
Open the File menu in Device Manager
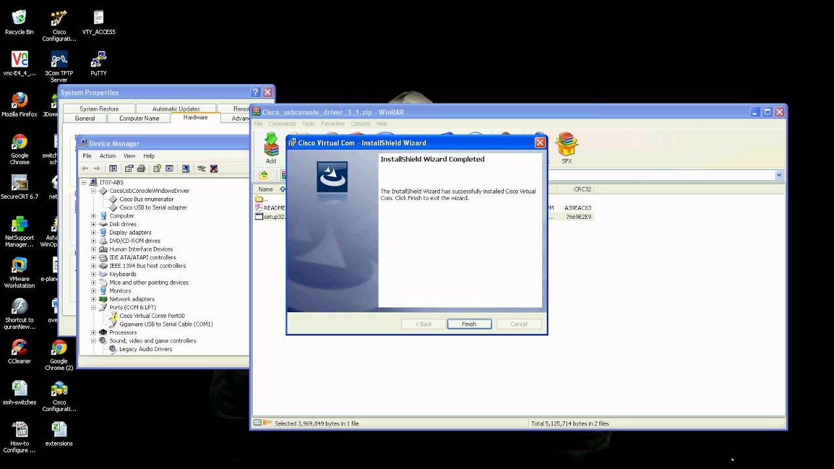click(x=87, y=156)
